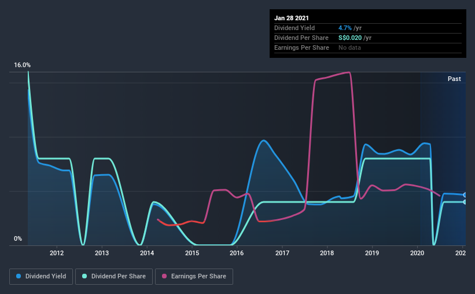Click the 2016 x-axis year label
Image resolution: width=475 pixels, height=294 pixels.
[237, 253]
